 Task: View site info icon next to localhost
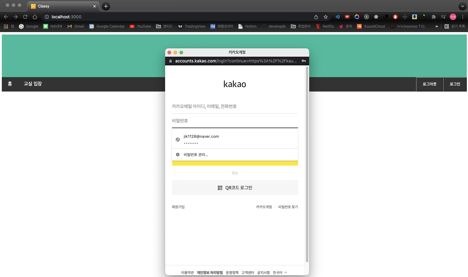tap(47, 17)
